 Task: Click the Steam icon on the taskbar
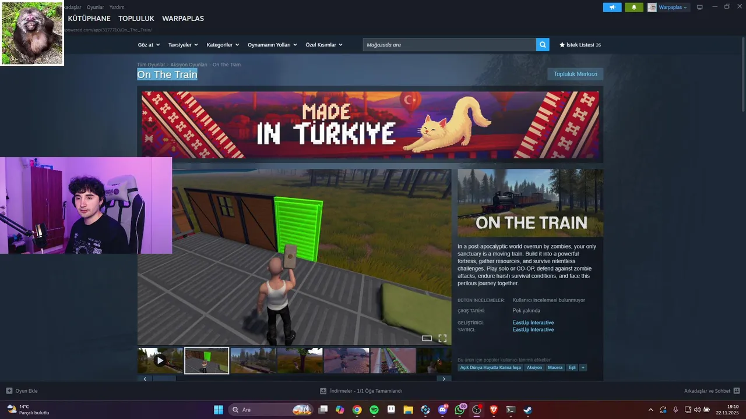point(527,410)
